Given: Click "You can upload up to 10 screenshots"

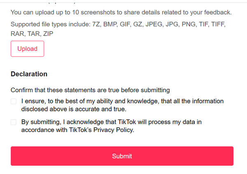Looking at the screenshot, I should [x=62, y=12].
